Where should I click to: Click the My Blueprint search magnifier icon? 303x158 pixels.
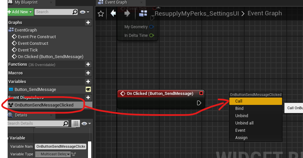(x=75, y=12)
